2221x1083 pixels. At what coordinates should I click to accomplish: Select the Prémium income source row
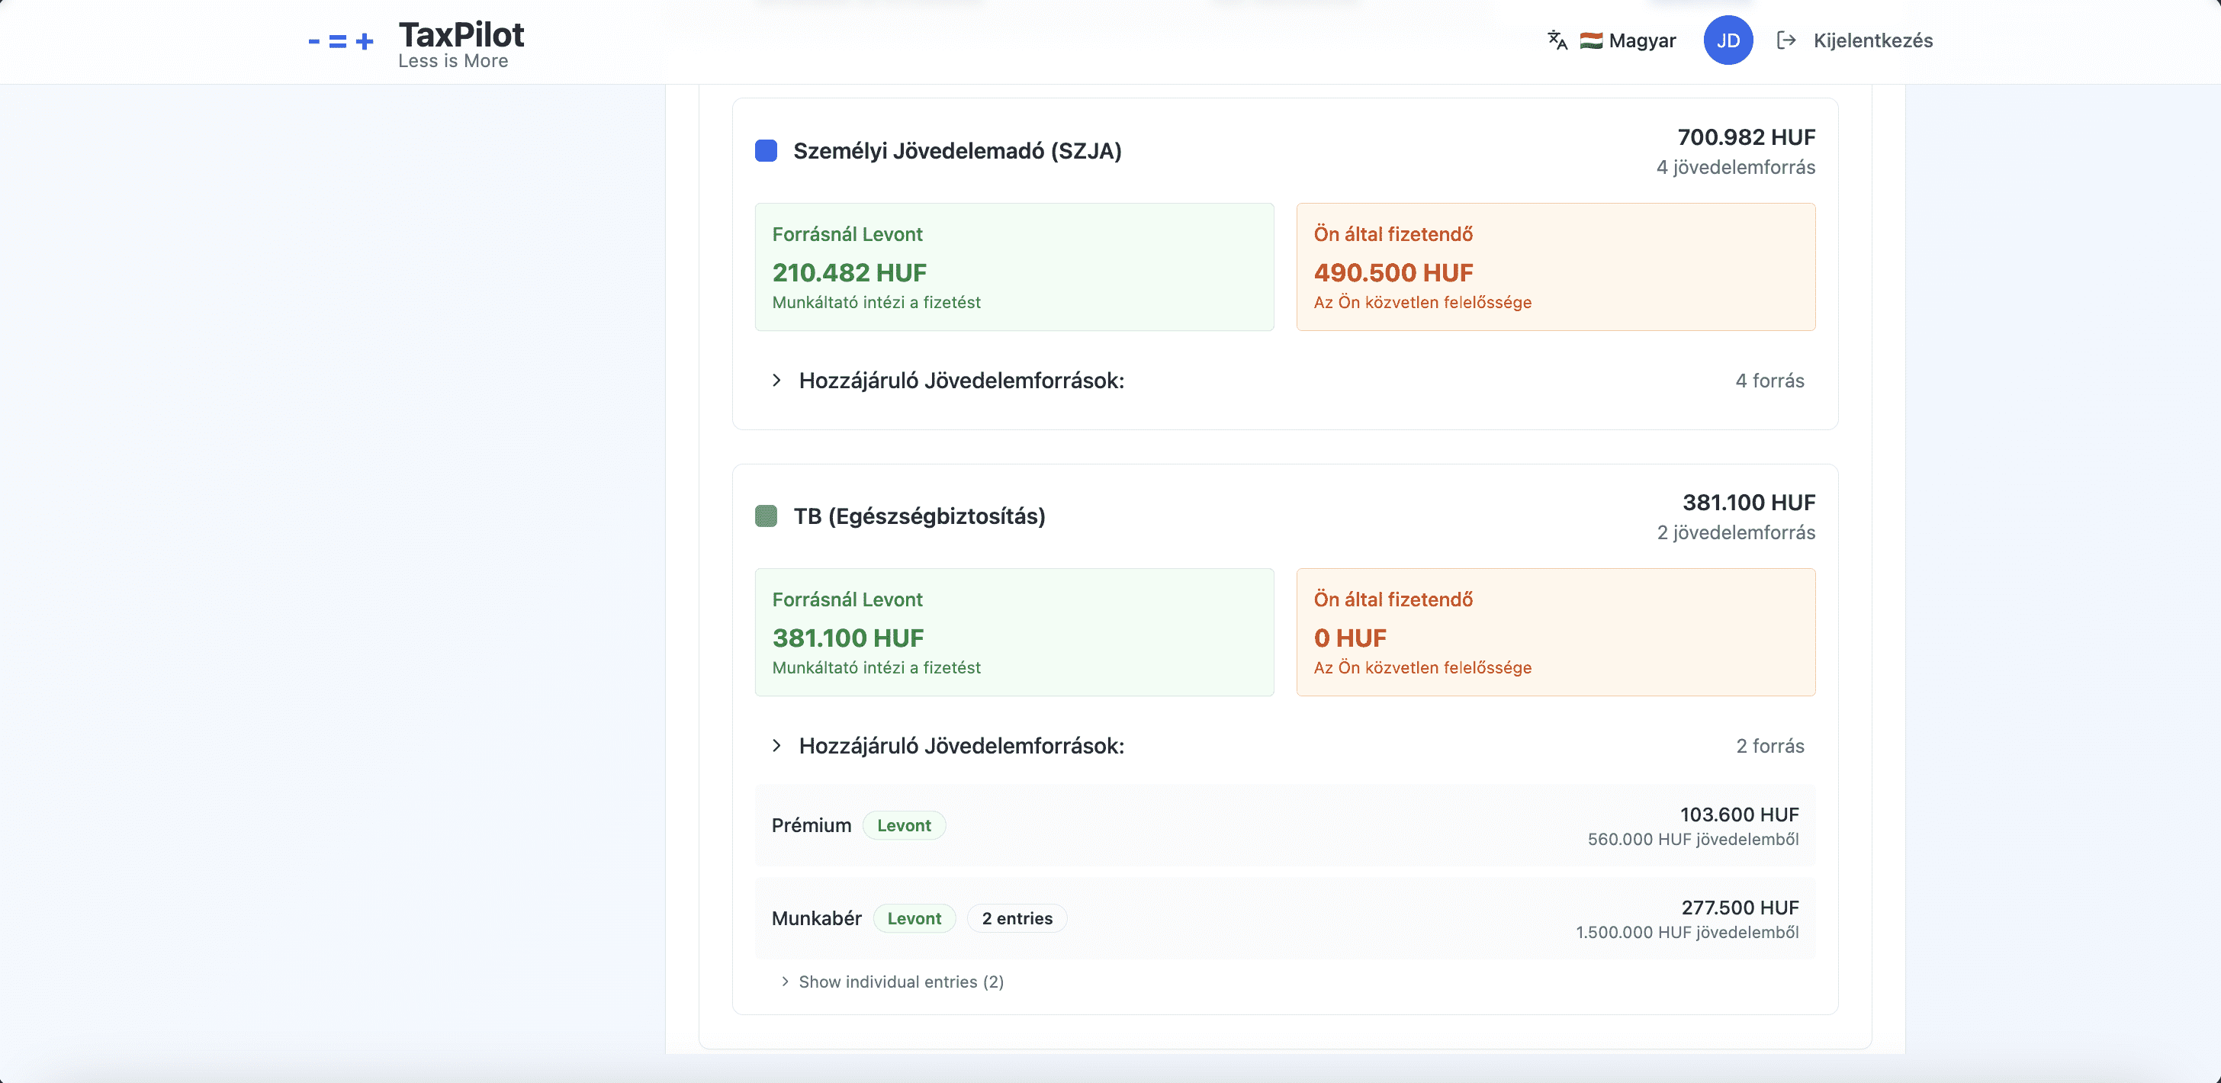coord(1284,825)
